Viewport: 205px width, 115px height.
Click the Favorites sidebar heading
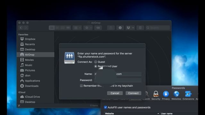pos(23,34)
